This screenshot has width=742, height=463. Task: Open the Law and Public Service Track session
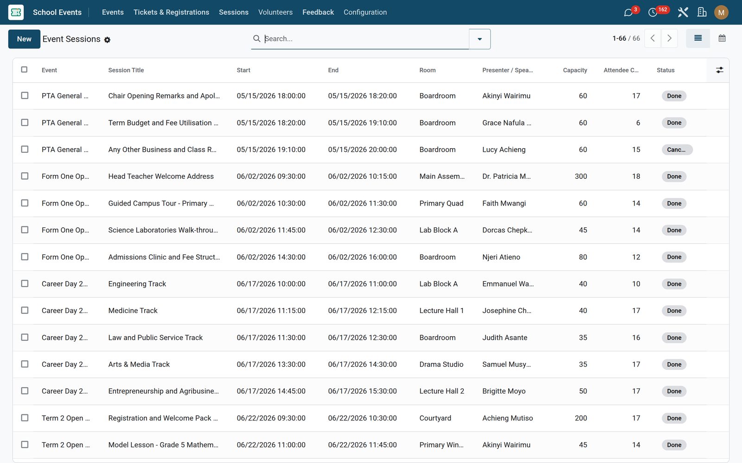pyautogui.click(x=155, y=338)
